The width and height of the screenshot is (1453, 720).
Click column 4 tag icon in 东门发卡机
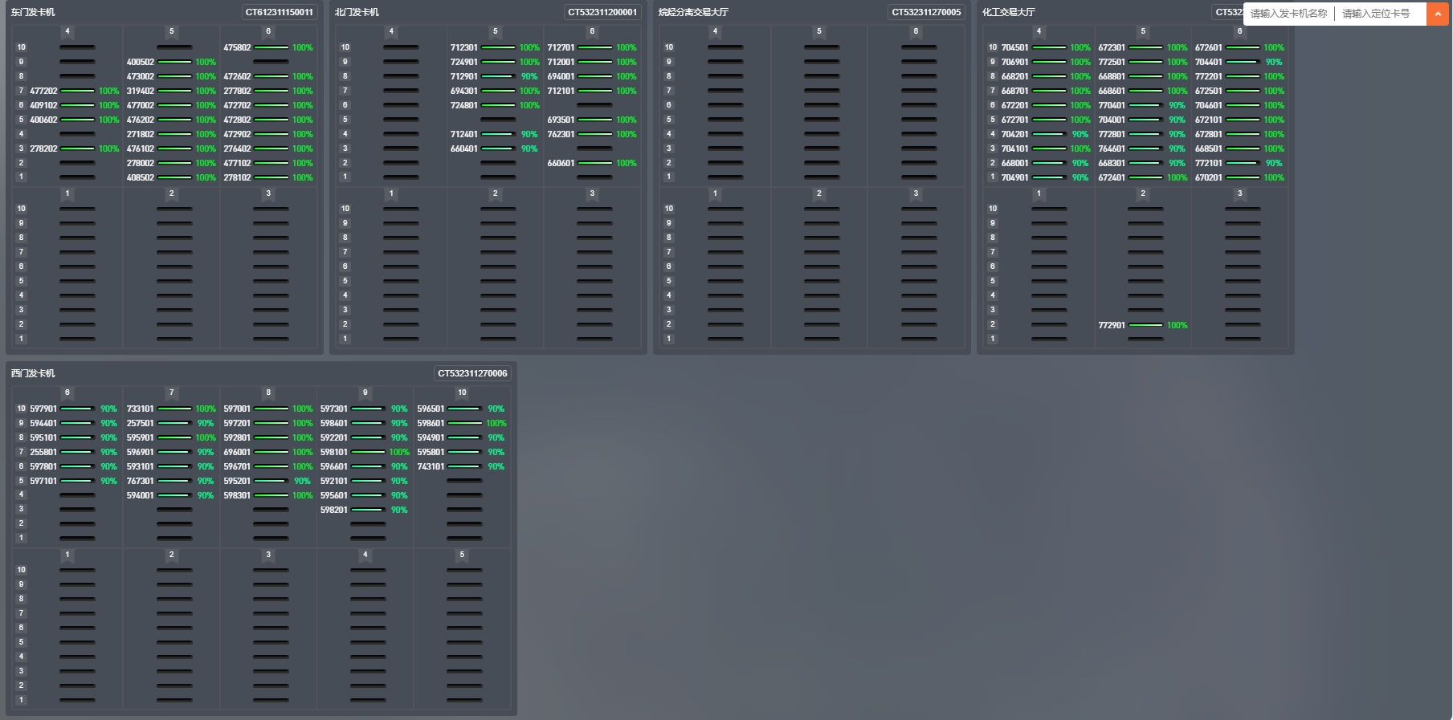[67, 32]
